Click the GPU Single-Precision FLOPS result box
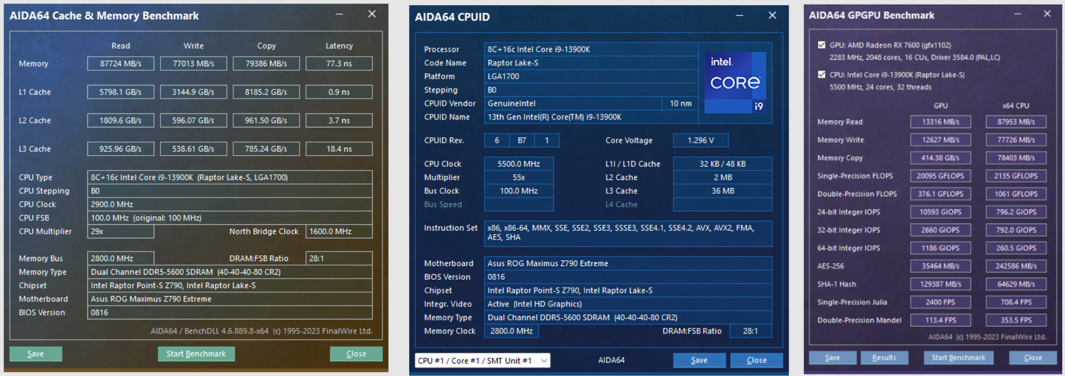This screenshot has width=1065, height=376. [x=940, y=176]
